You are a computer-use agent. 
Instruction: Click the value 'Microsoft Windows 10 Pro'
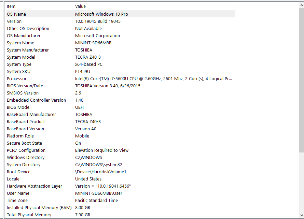pos(101,14)
